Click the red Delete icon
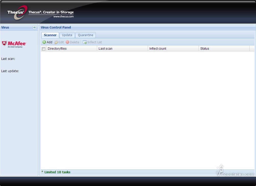256x186 pixels. [67, 42]
